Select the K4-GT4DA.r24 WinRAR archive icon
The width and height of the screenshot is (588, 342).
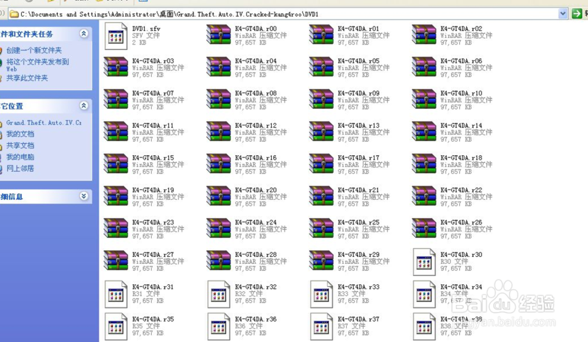point(219,228)
